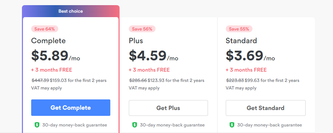Click the green shield icon under Get Complete
This screenshot has width=333, height=133.
pos(37,125)
